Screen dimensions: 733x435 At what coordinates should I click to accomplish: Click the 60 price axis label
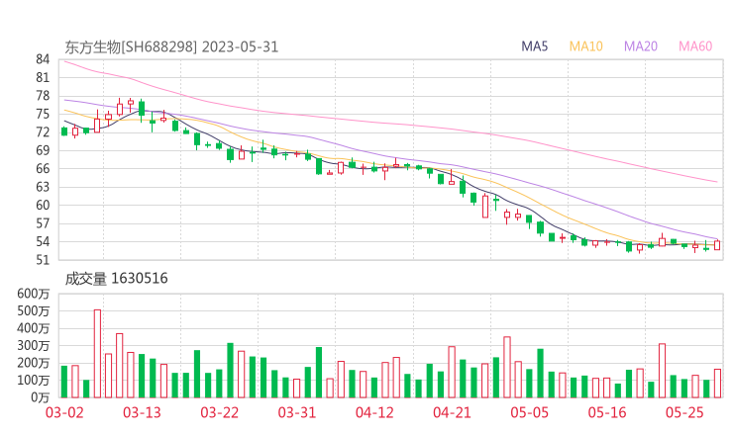click(43, 205)
